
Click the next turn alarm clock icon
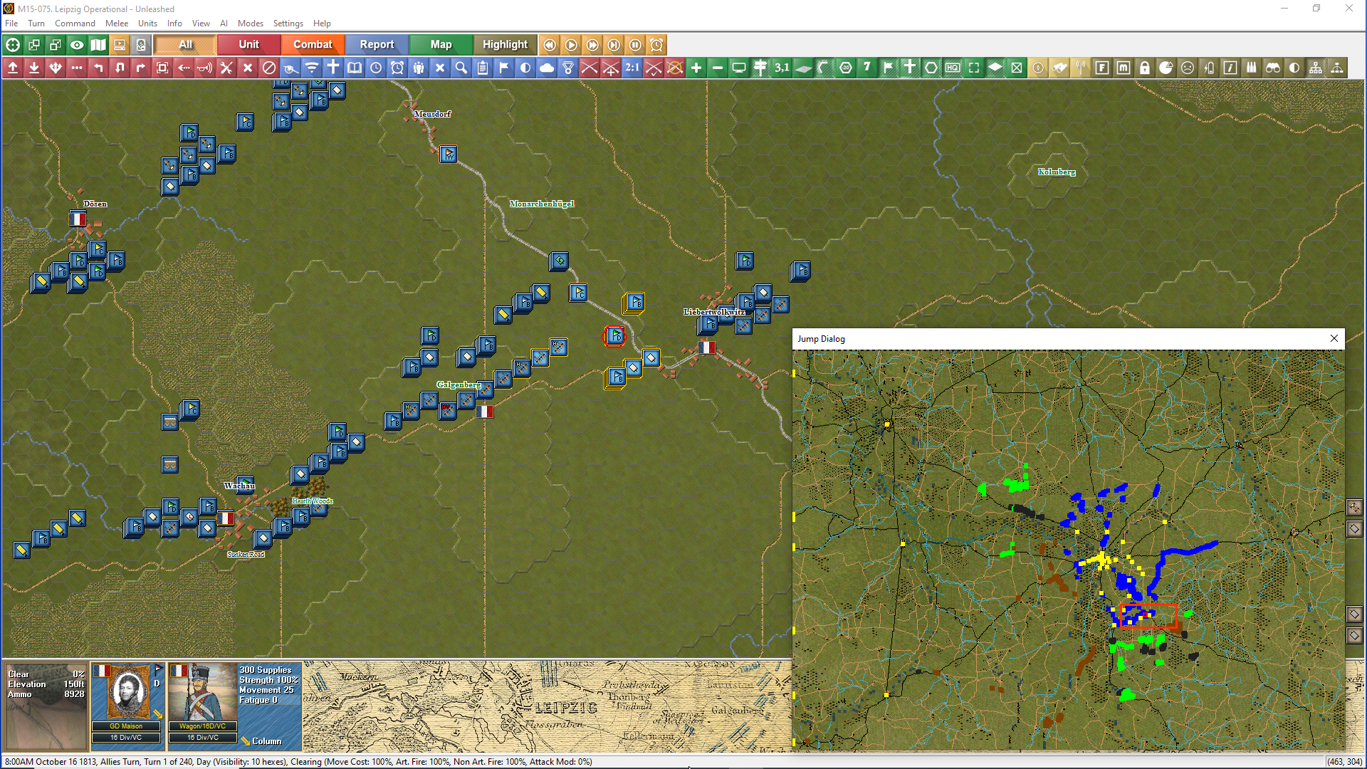(657, 45)
